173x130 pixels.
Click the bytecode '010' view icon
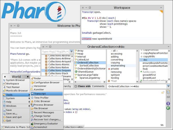(x=168, y=96)
